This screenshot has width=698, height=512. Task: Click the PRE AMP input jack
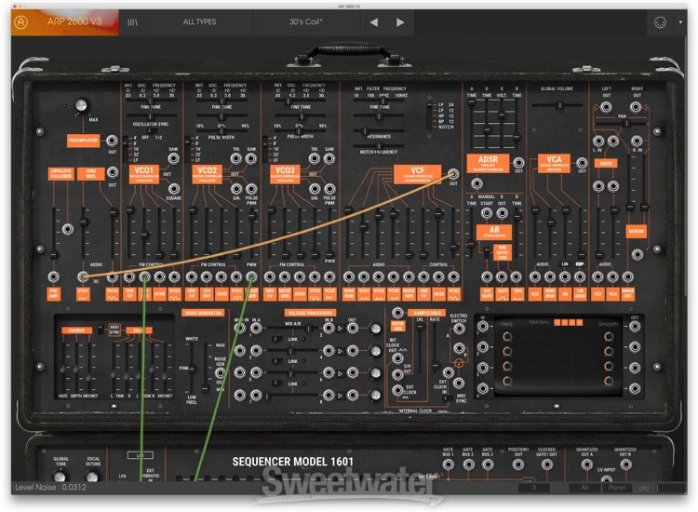click(53, 276)
